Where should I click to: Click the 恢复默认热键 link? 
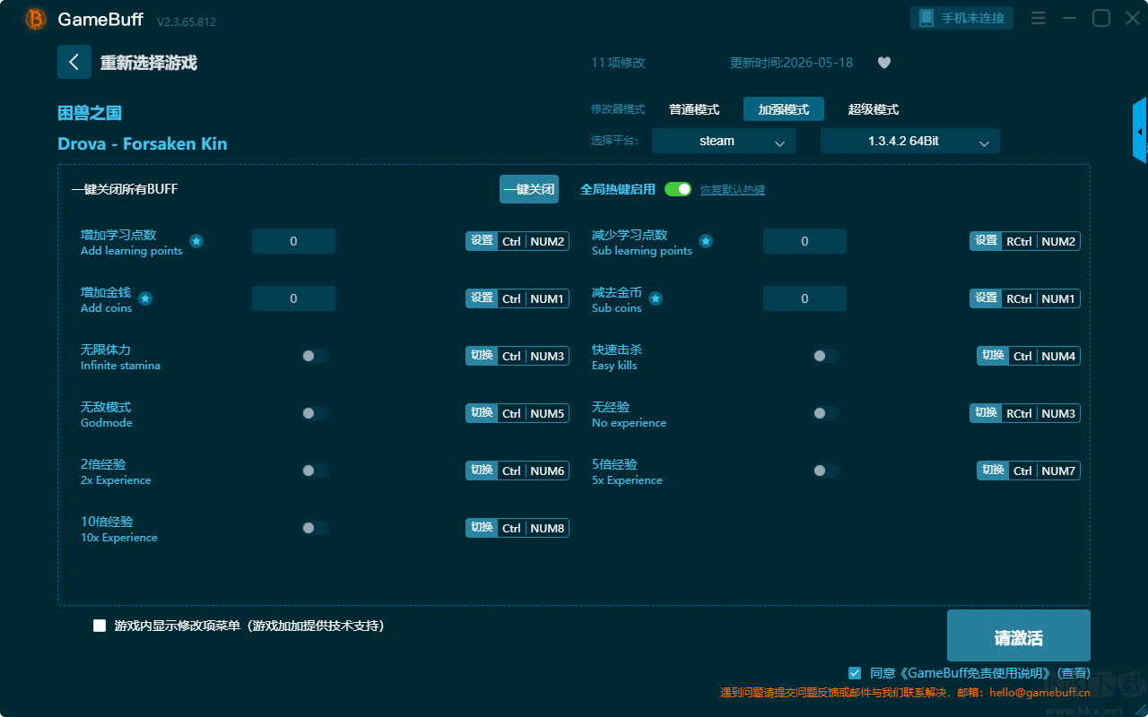(x=733, y=190)
